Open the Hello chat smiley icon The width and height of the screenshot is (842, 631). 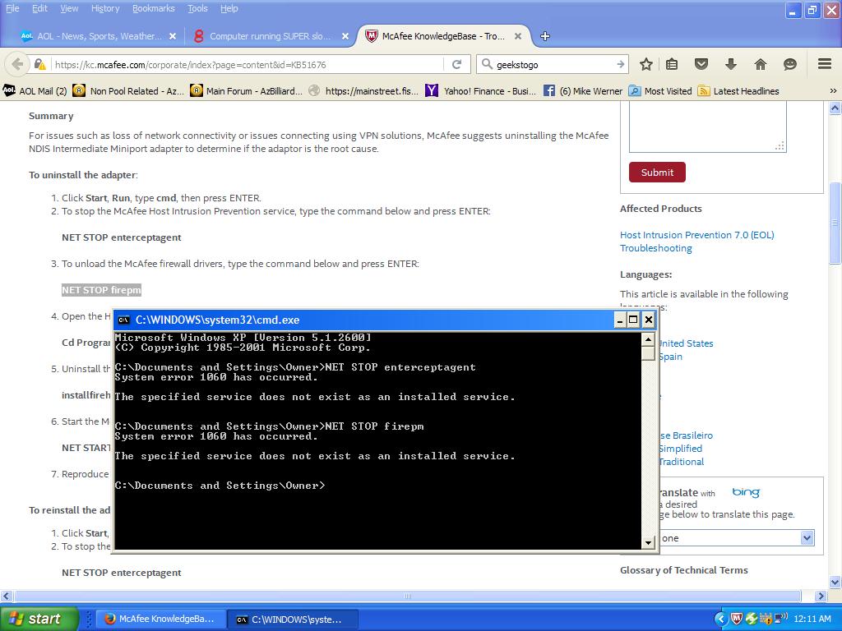coord(790,64)
